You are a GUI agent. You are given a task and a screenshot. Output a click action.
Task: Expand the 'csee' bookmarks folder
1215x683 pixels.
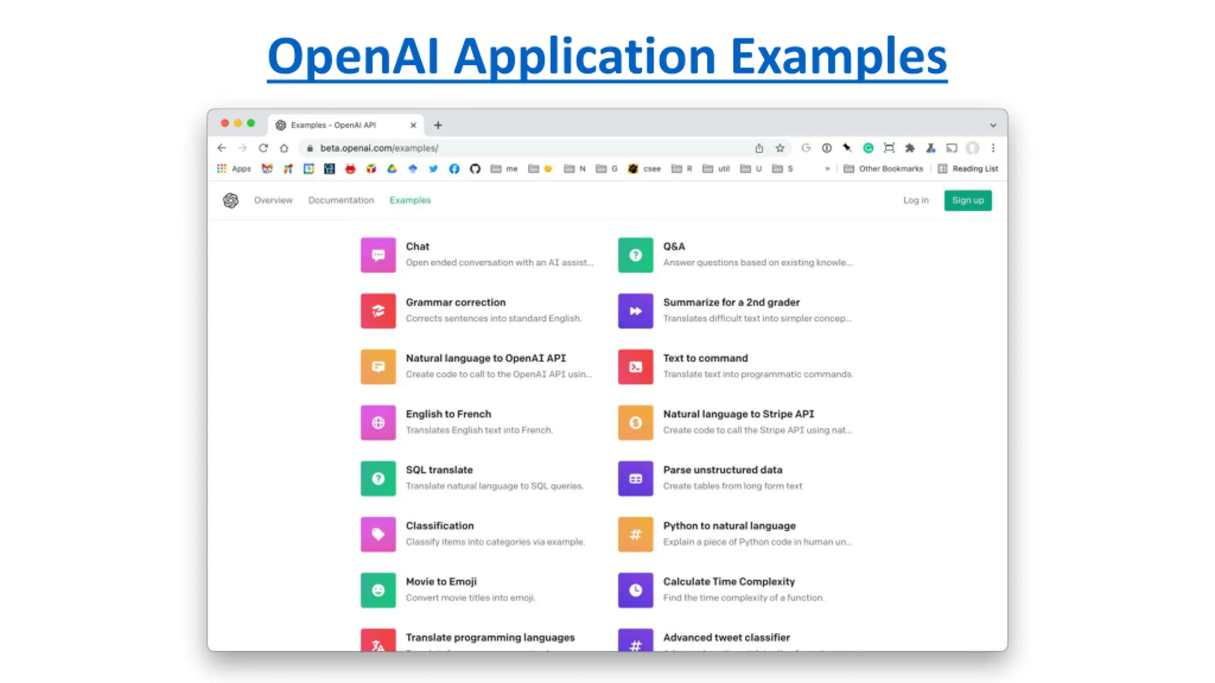[x=645, y=168]
